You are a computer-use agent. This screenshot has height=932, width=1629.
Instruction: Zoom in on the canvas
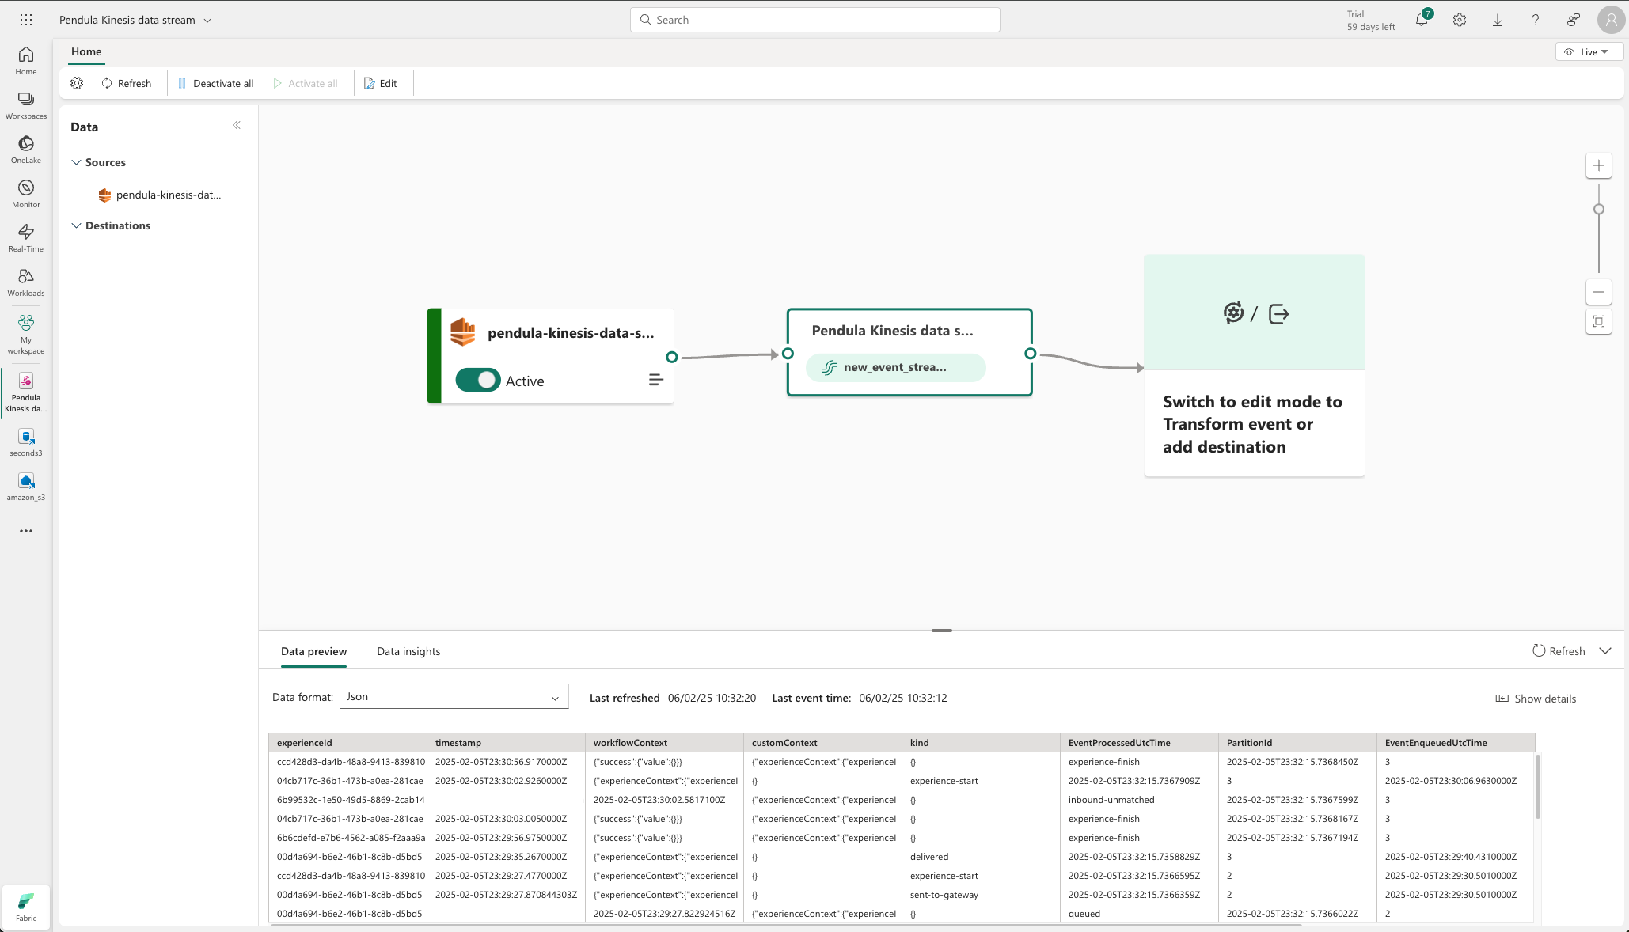[x=1599, y=165]
